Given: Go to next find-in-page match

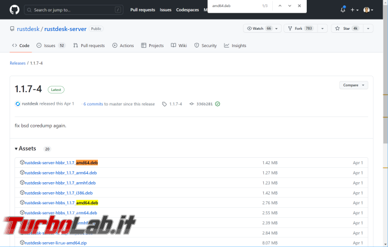Looking at the screenshot, I should (x=290, y=6).
